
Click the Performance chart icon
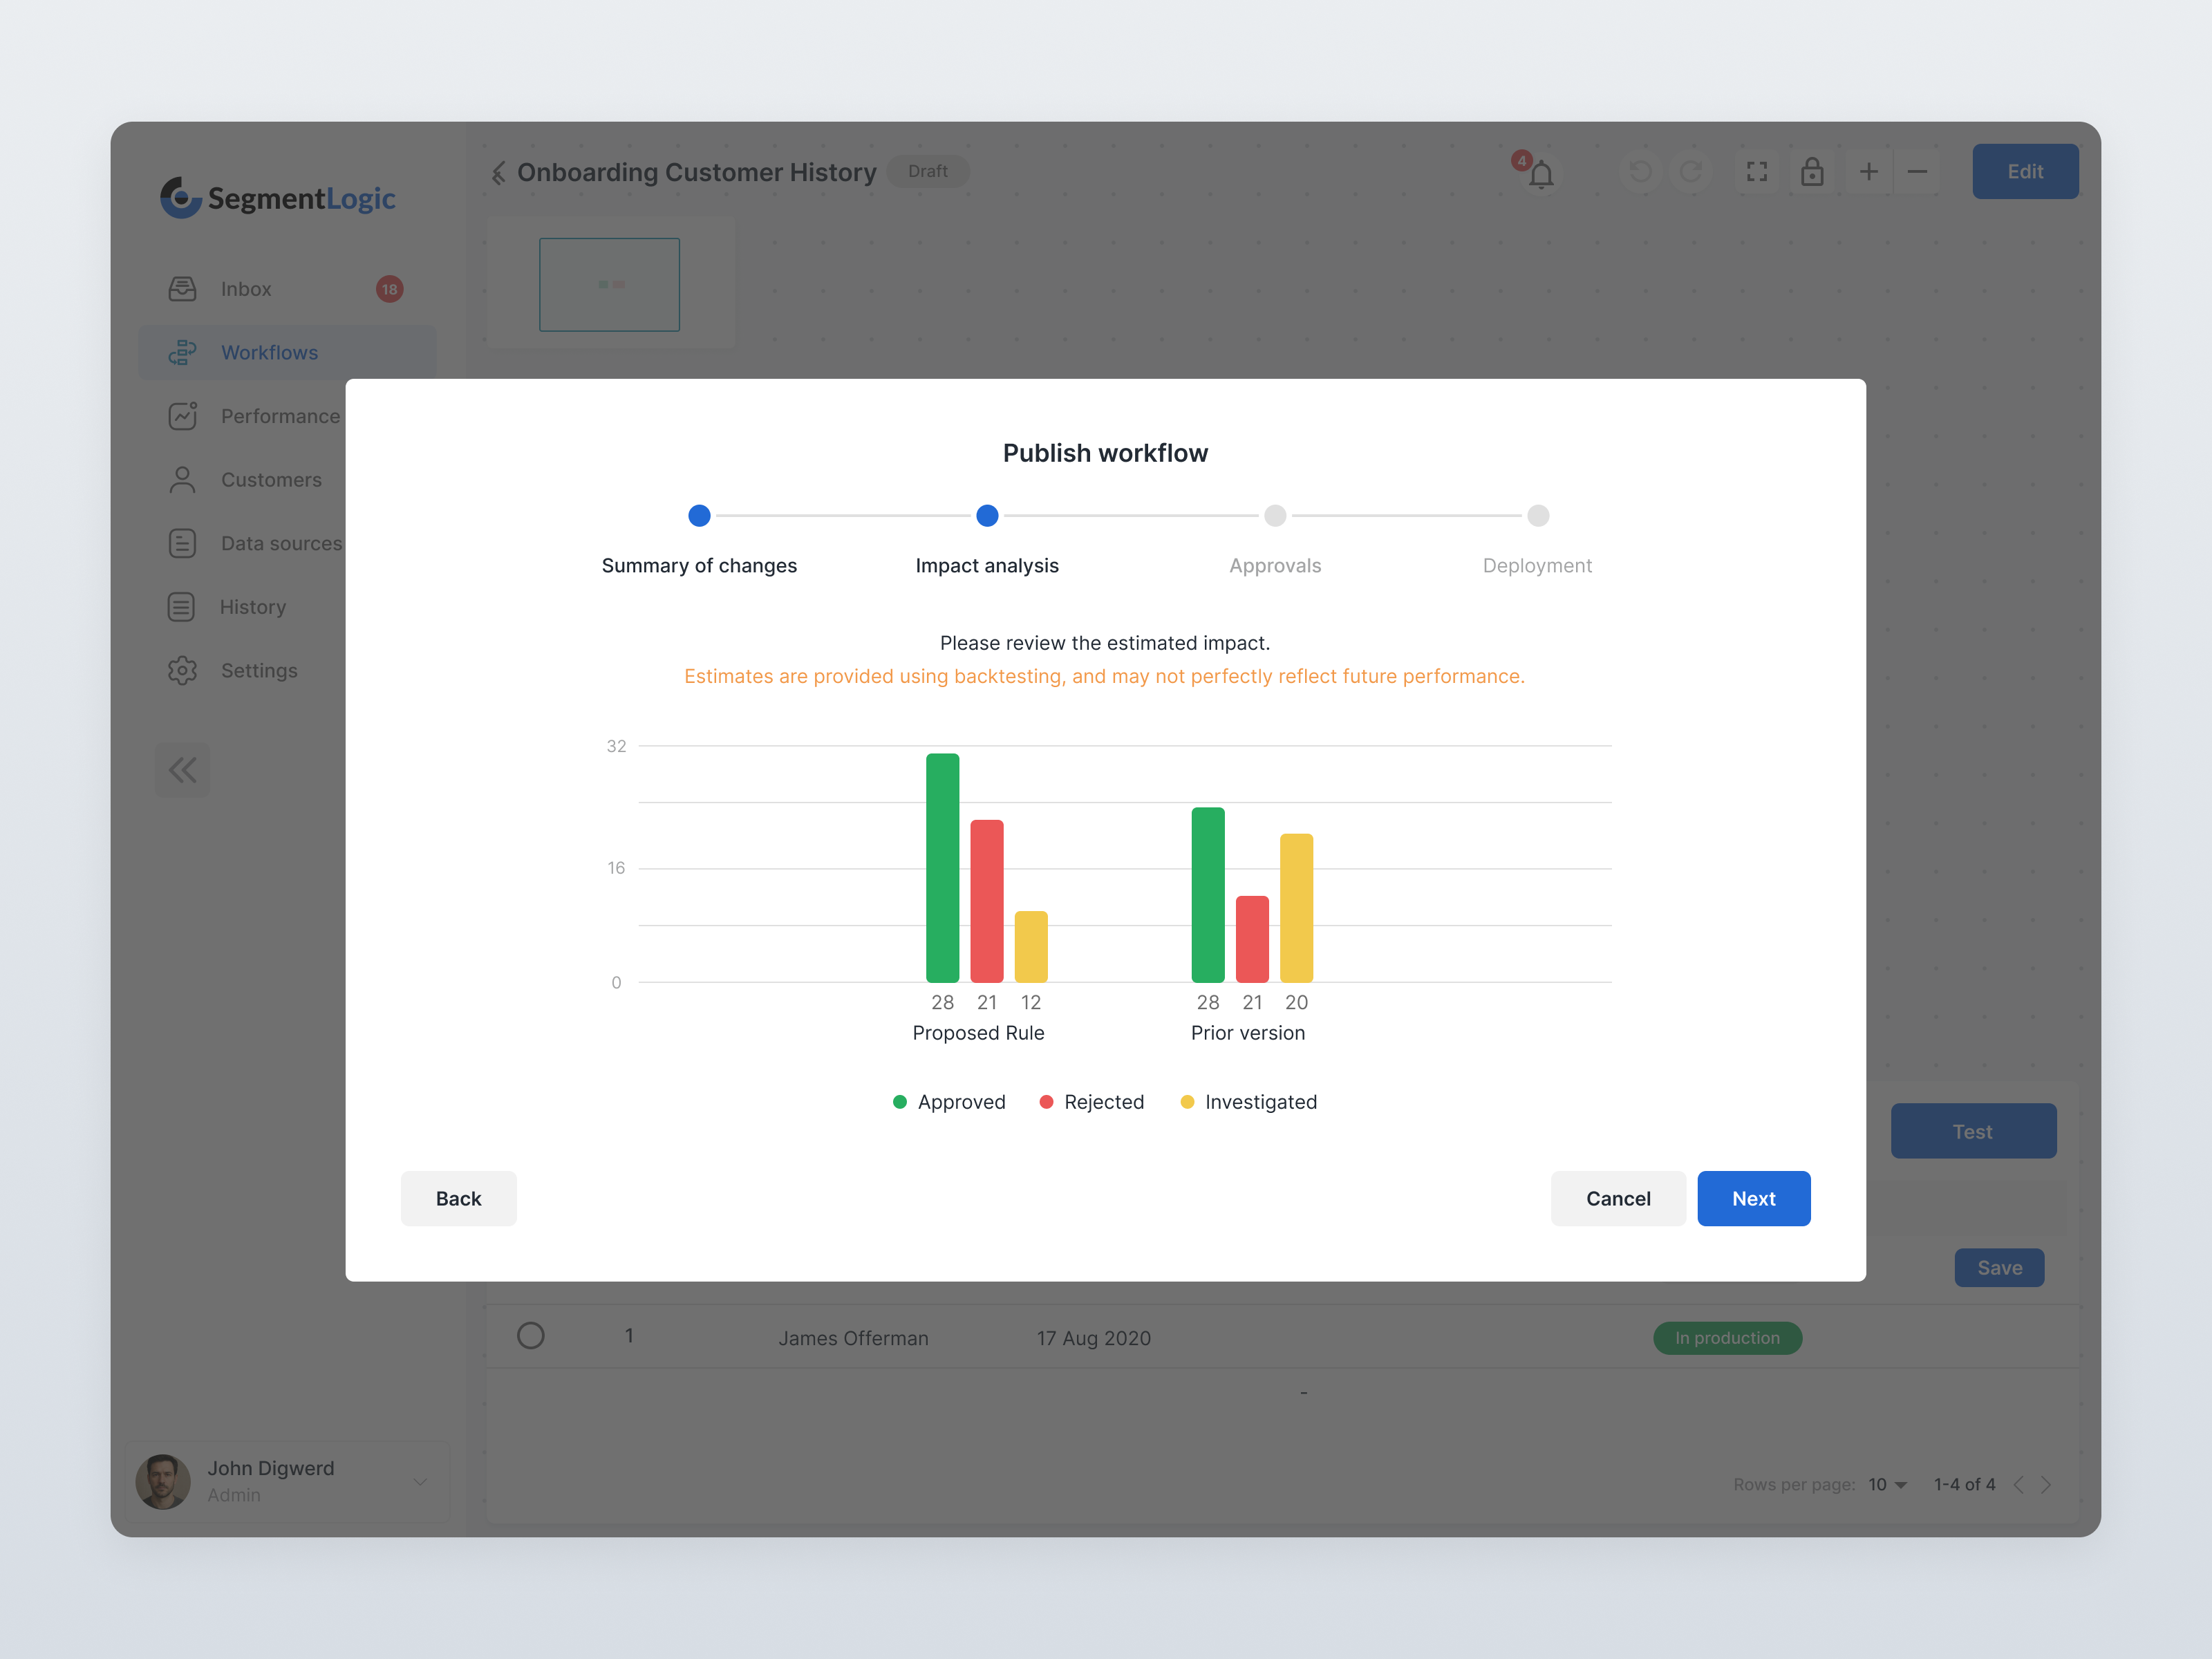click(x=182, y=416)
